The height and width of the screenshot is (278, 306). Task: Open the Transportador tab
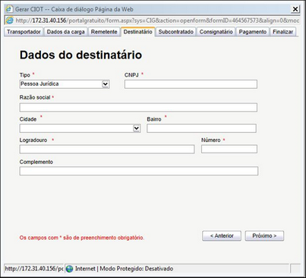point(24,32)
